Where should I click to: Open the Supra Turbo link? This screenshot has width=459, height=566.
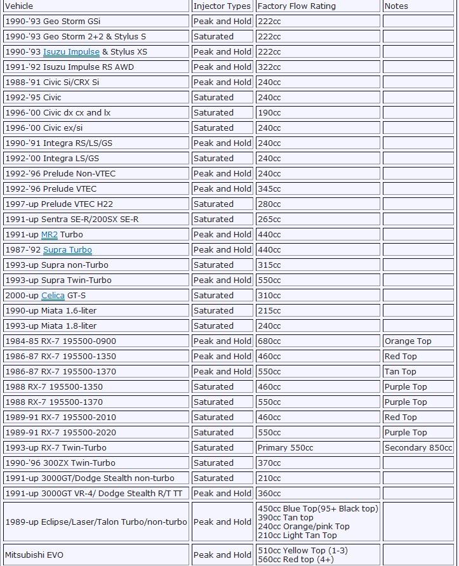67,249
